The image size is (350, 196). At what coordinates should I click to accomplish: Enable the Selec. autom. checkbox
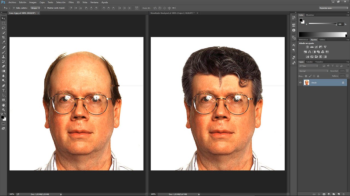pos(13,8)
